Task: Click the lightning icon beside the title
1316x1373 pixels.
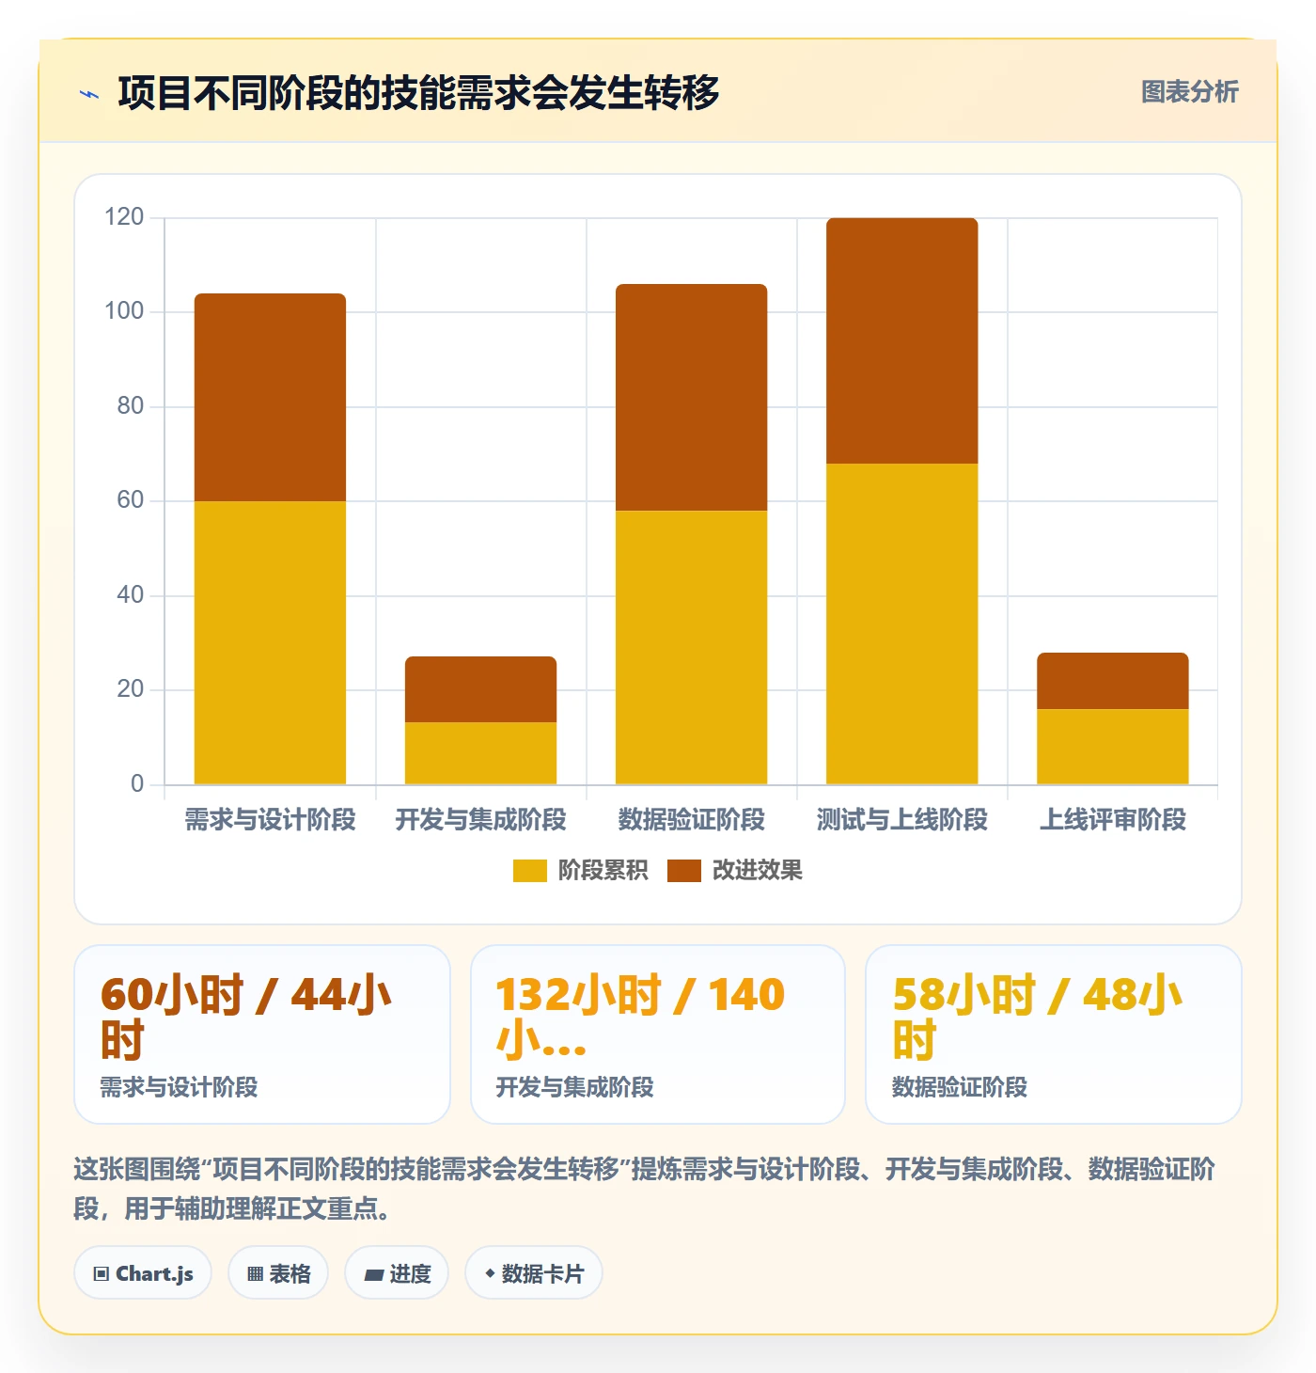Action: (x=89, y=94)
